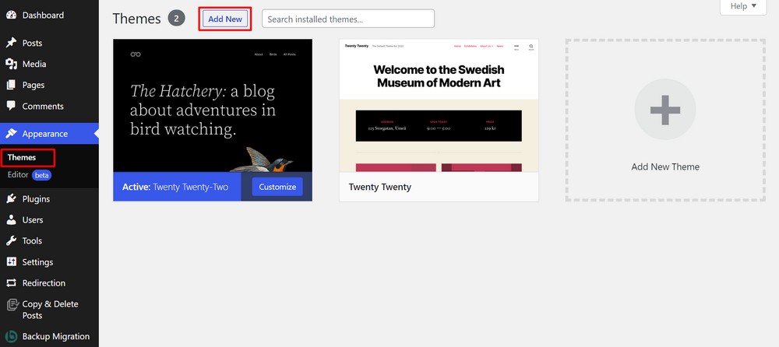Click the Appearance paintbrush icon
Screen dimensions: 779x347
(11, 134)
